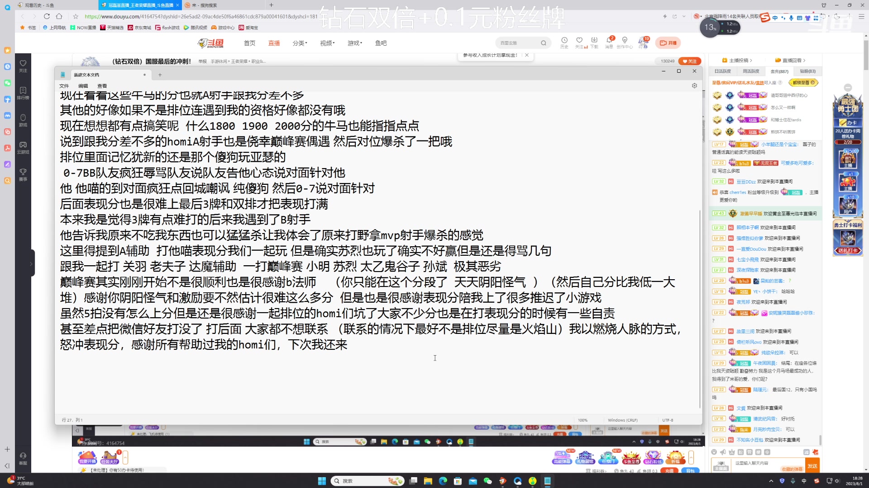Open the 文件 menu in Notepad

pos(64,86)
